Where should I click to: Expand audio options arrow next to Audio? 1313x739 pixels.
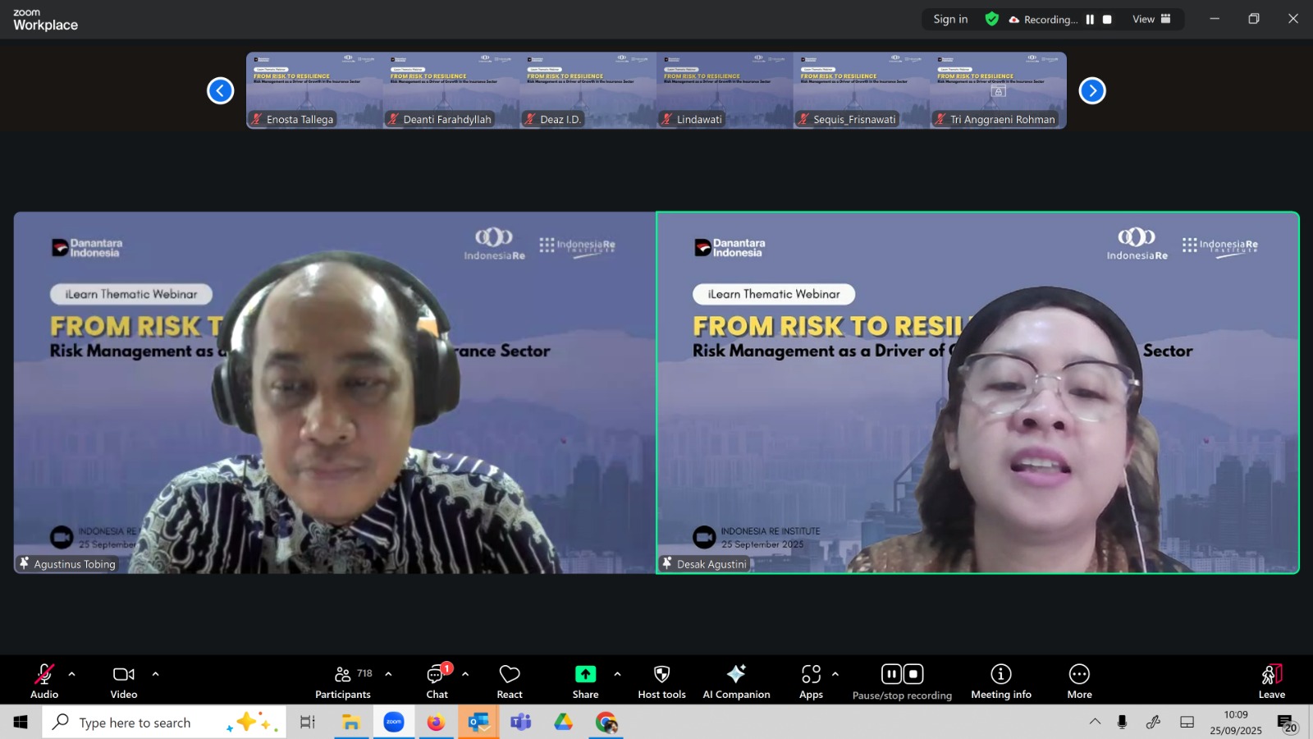71,674
